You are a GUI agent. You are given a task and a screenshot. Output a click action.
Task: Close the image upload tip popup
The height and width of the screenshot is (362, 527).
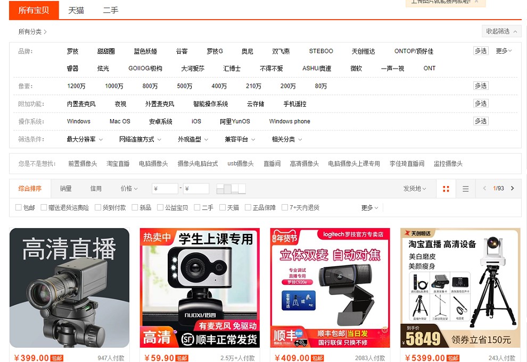pos(476,2)
